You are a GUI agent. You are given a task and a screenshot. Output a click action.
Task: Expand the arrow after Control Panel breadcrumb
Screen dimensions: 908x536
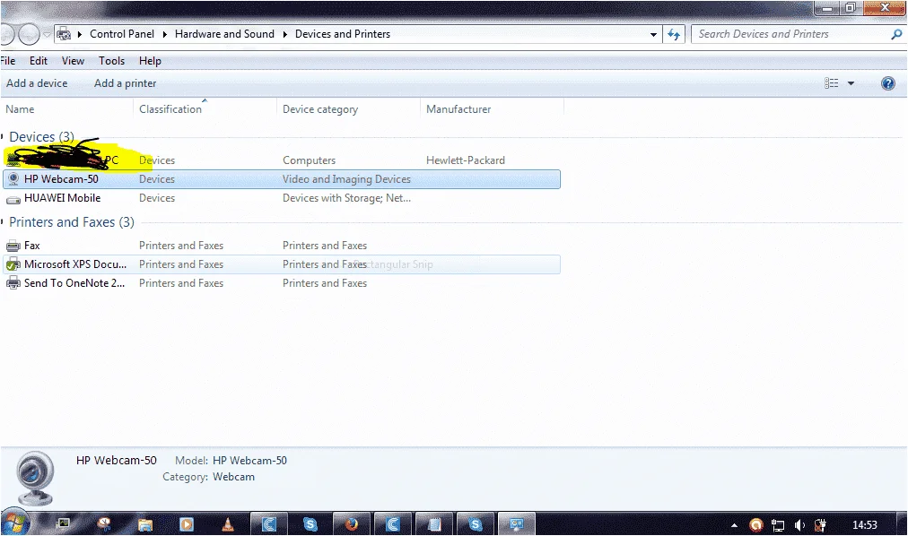(x=164, y=34)
